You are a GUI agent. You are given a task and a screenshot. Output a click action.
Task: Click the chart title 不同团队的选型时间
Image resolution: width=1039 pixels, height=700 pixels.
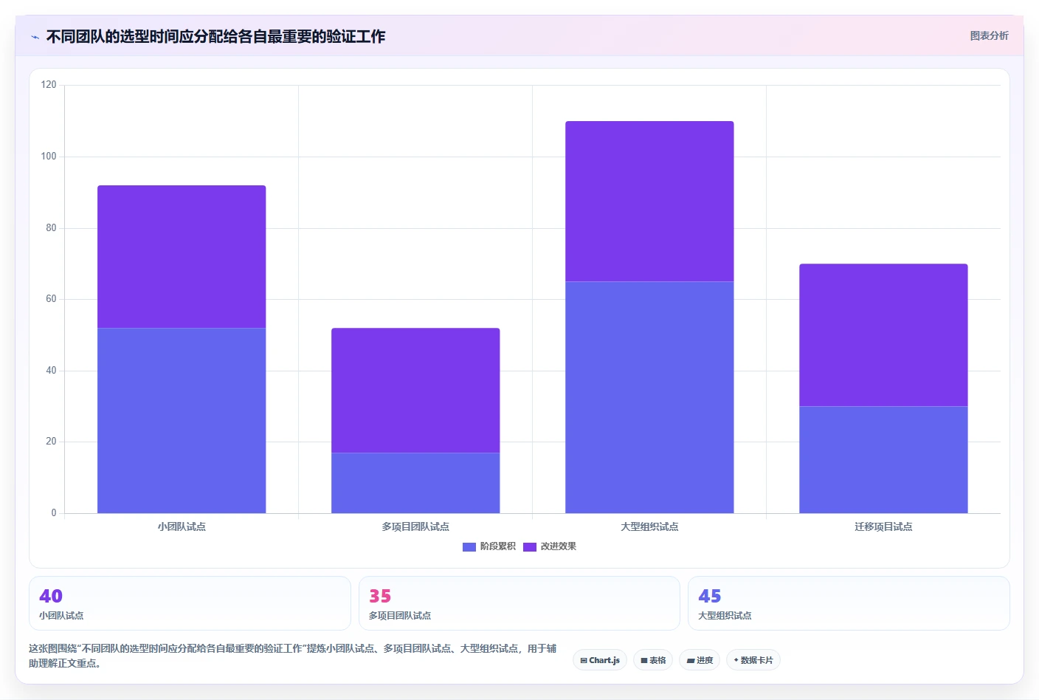(215, 36)
